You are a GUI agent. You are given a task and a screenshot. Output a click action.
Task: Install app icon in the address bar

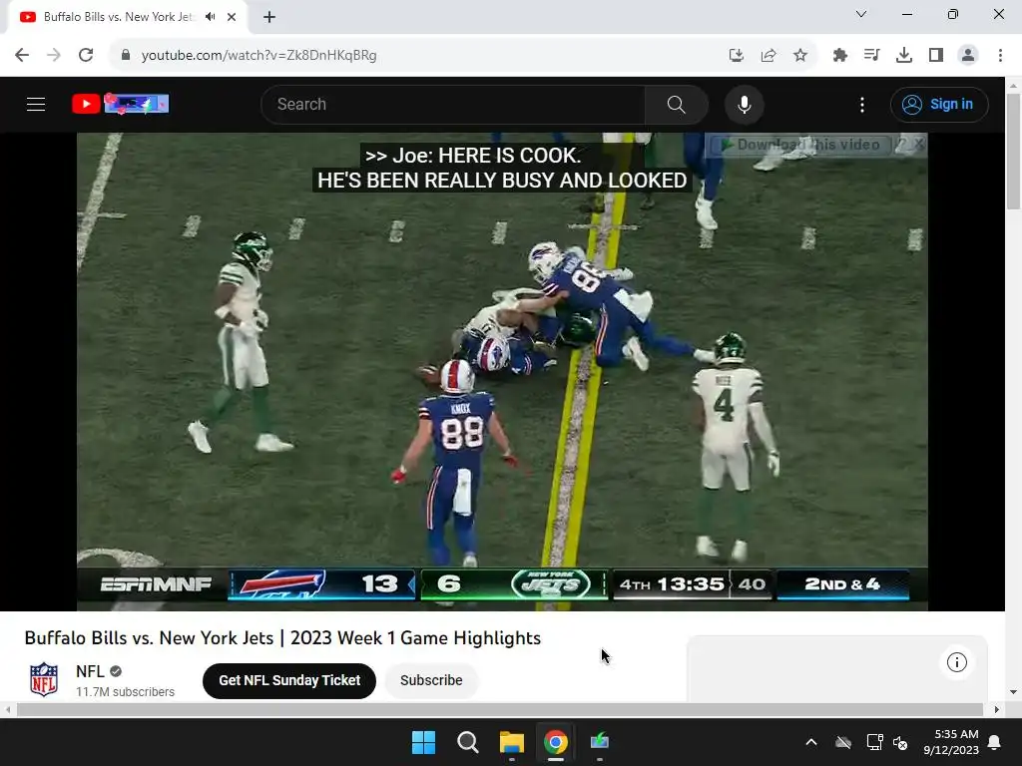[737, 56]
